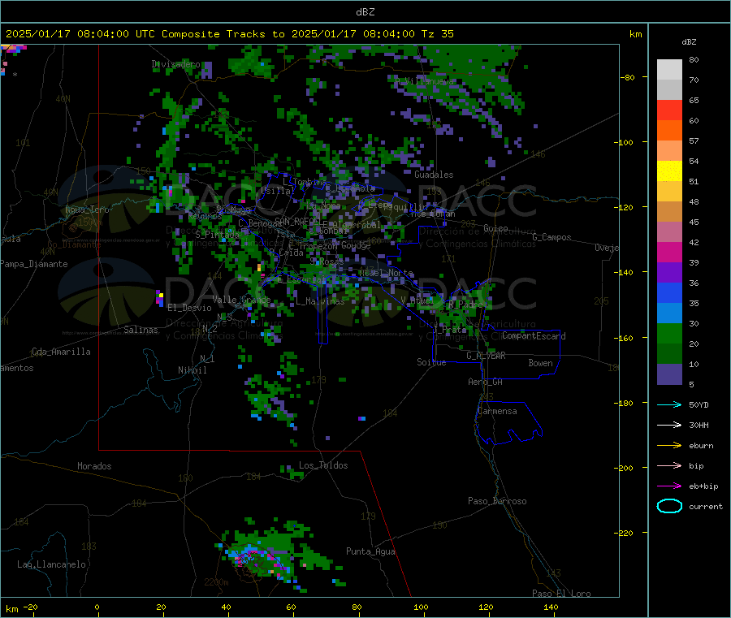Pick the slate purple 5-10 dBZ swatch
Image resolution: width=731 pixels, height=618 pixels.
tap(669, 374)
